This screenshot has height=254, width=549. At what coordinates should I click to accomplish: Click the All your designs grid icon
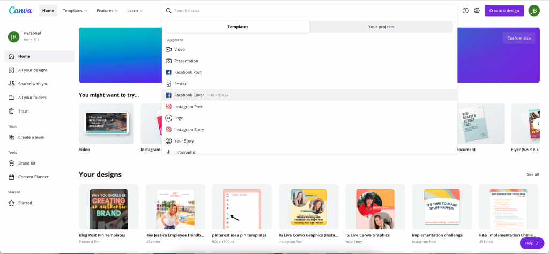(12, 70)
